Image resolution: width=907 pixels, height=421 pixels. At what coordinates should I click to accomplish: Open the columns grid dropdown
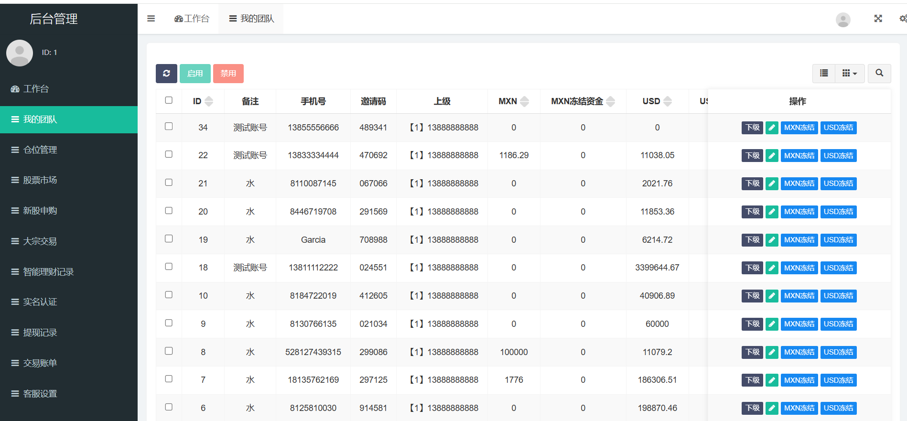click(x=849, y=73)
